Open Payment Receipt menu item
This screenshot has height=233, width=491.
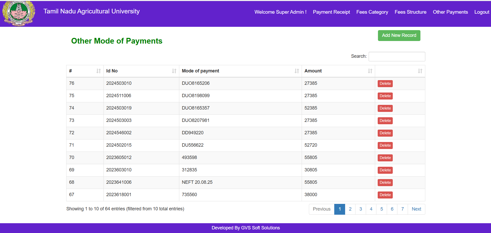331,12
